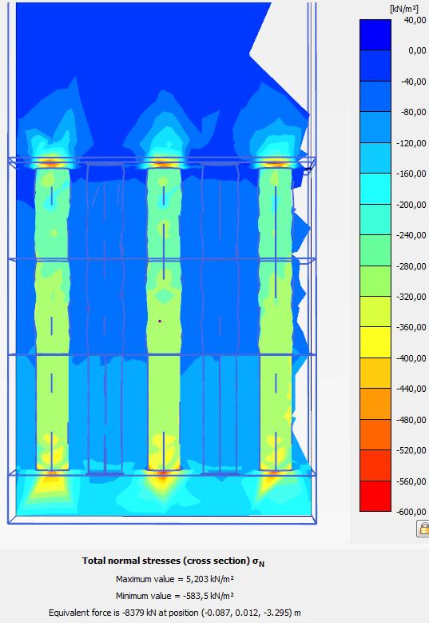Click the yellow band between -360,00 and -400,00
429x623 pixels.
coord(375,342)
